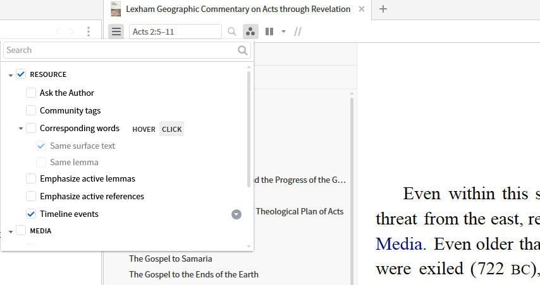Image resolution: width=540 pixels, height=285 pixels.
Task: Click the Ask the Author label
Action: point(67,93)
